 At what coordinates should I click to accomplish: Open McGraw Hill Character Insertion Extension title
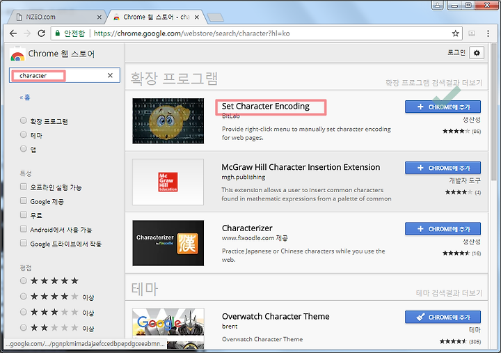coord(301,167)
